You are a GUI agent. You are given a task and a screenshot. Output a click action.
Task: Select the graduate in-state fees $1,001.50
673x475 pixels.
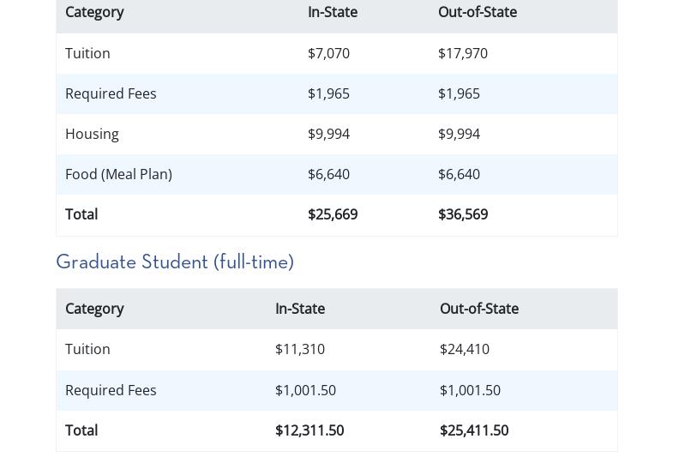point(305,390)
